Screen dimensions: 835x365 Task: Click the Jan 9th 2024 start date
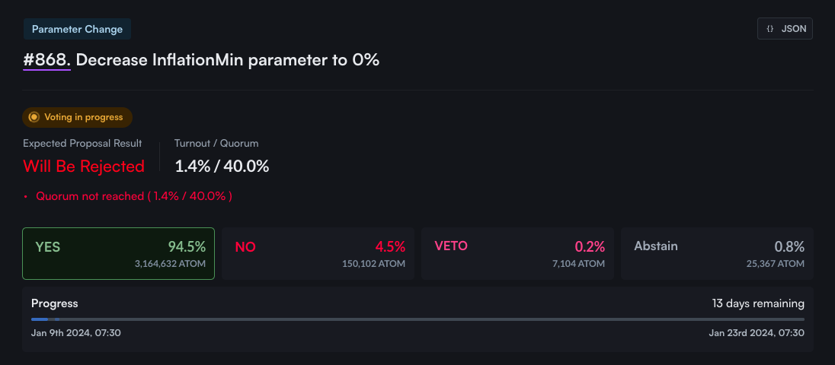coord(76,332)
